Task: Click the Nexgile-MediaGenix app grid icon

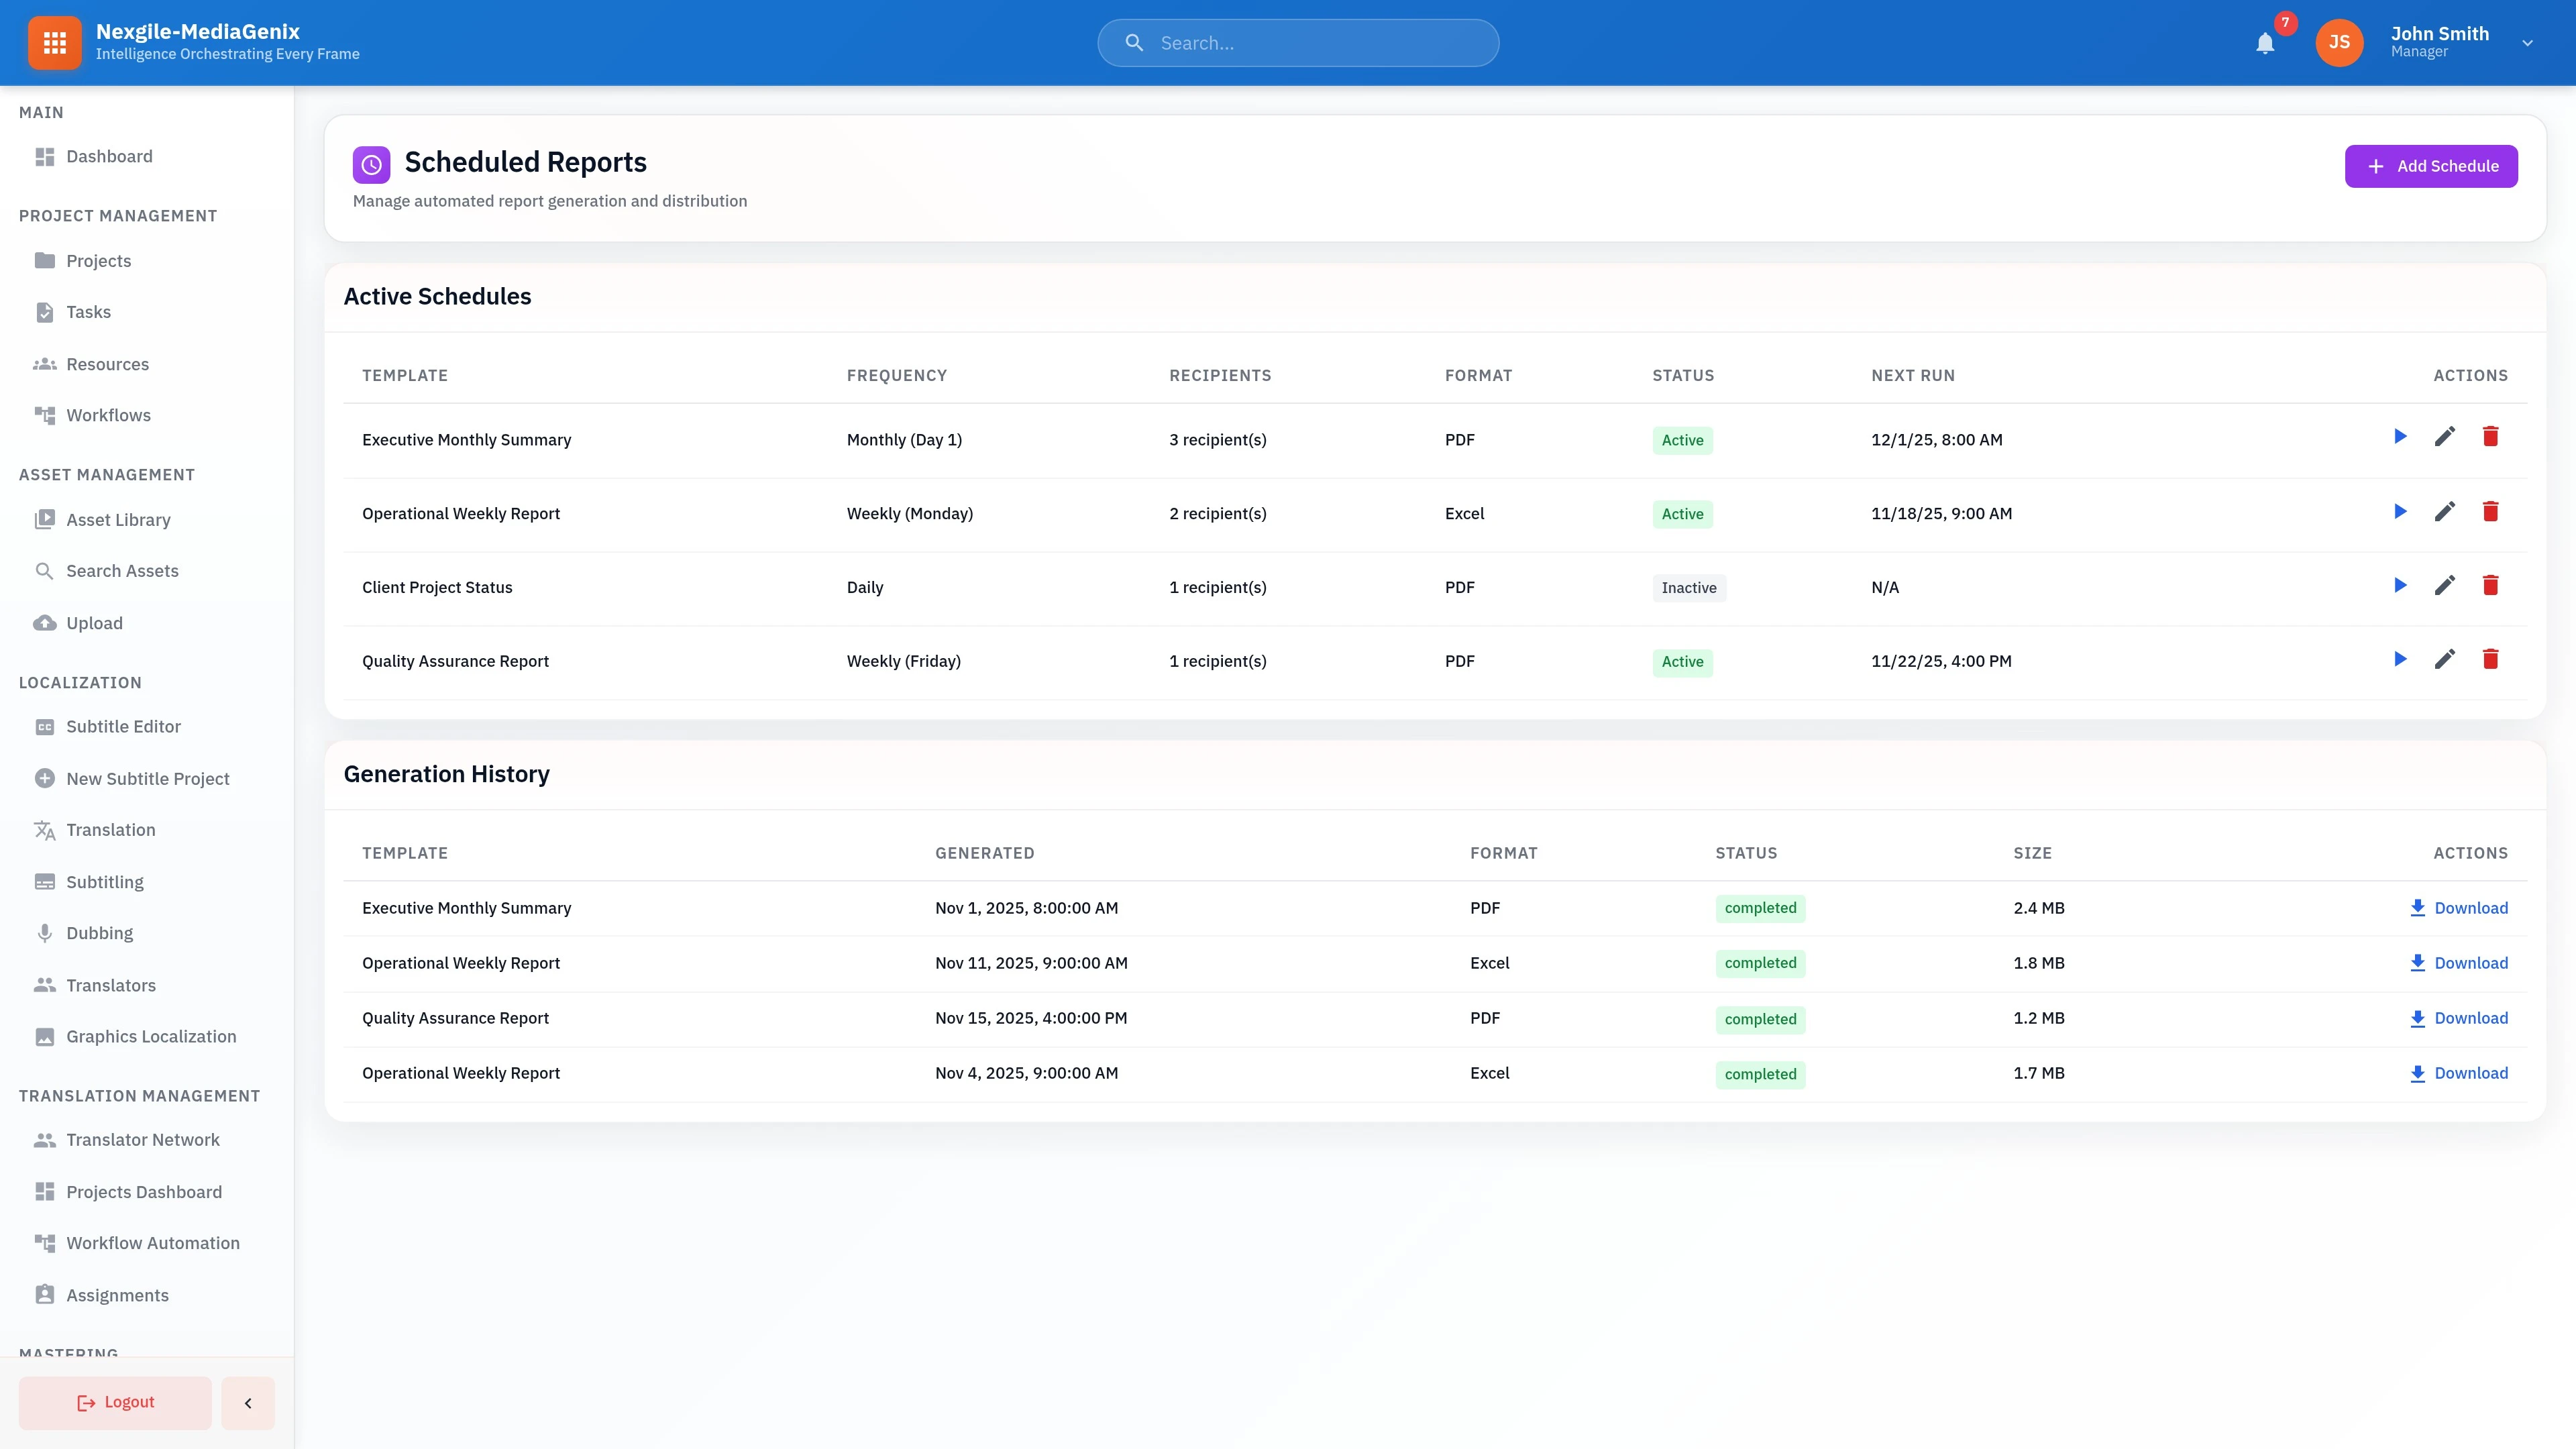Action: [x=54, y=42]
